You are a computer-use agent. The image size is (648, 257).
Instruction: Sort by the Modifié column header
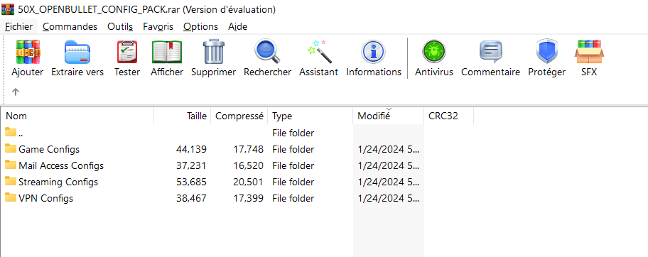coord(389,116)
